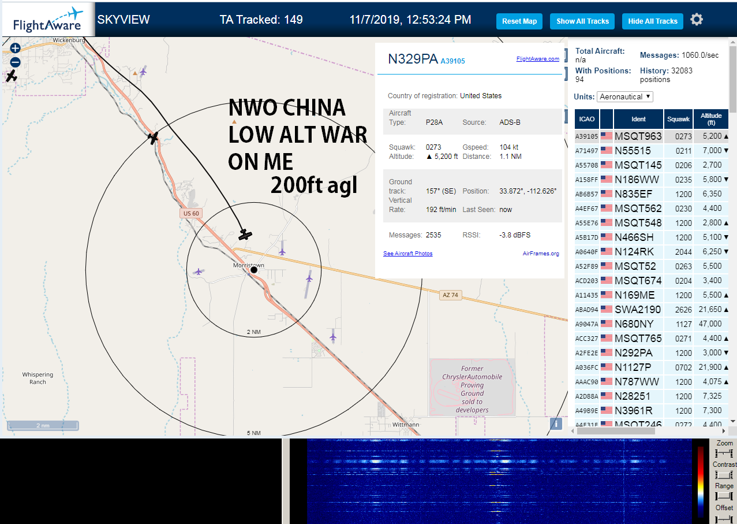The image size is (737, 524).
Task: Click the spectrogram color scale bar
Action: [701, 481]
